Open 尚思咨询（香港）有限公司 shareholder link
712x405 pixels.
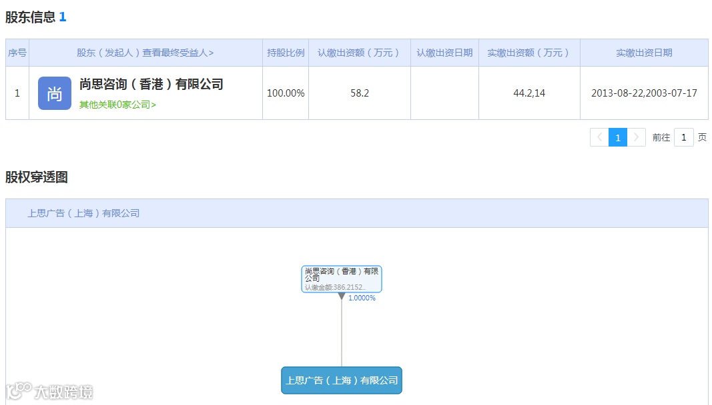(x=151, y=85)
